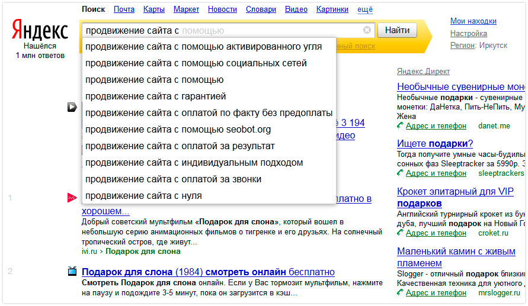This screenshot has width=528, height=306.
Task: Open the Яндекс.Директ link
Action: coord(423,71)
